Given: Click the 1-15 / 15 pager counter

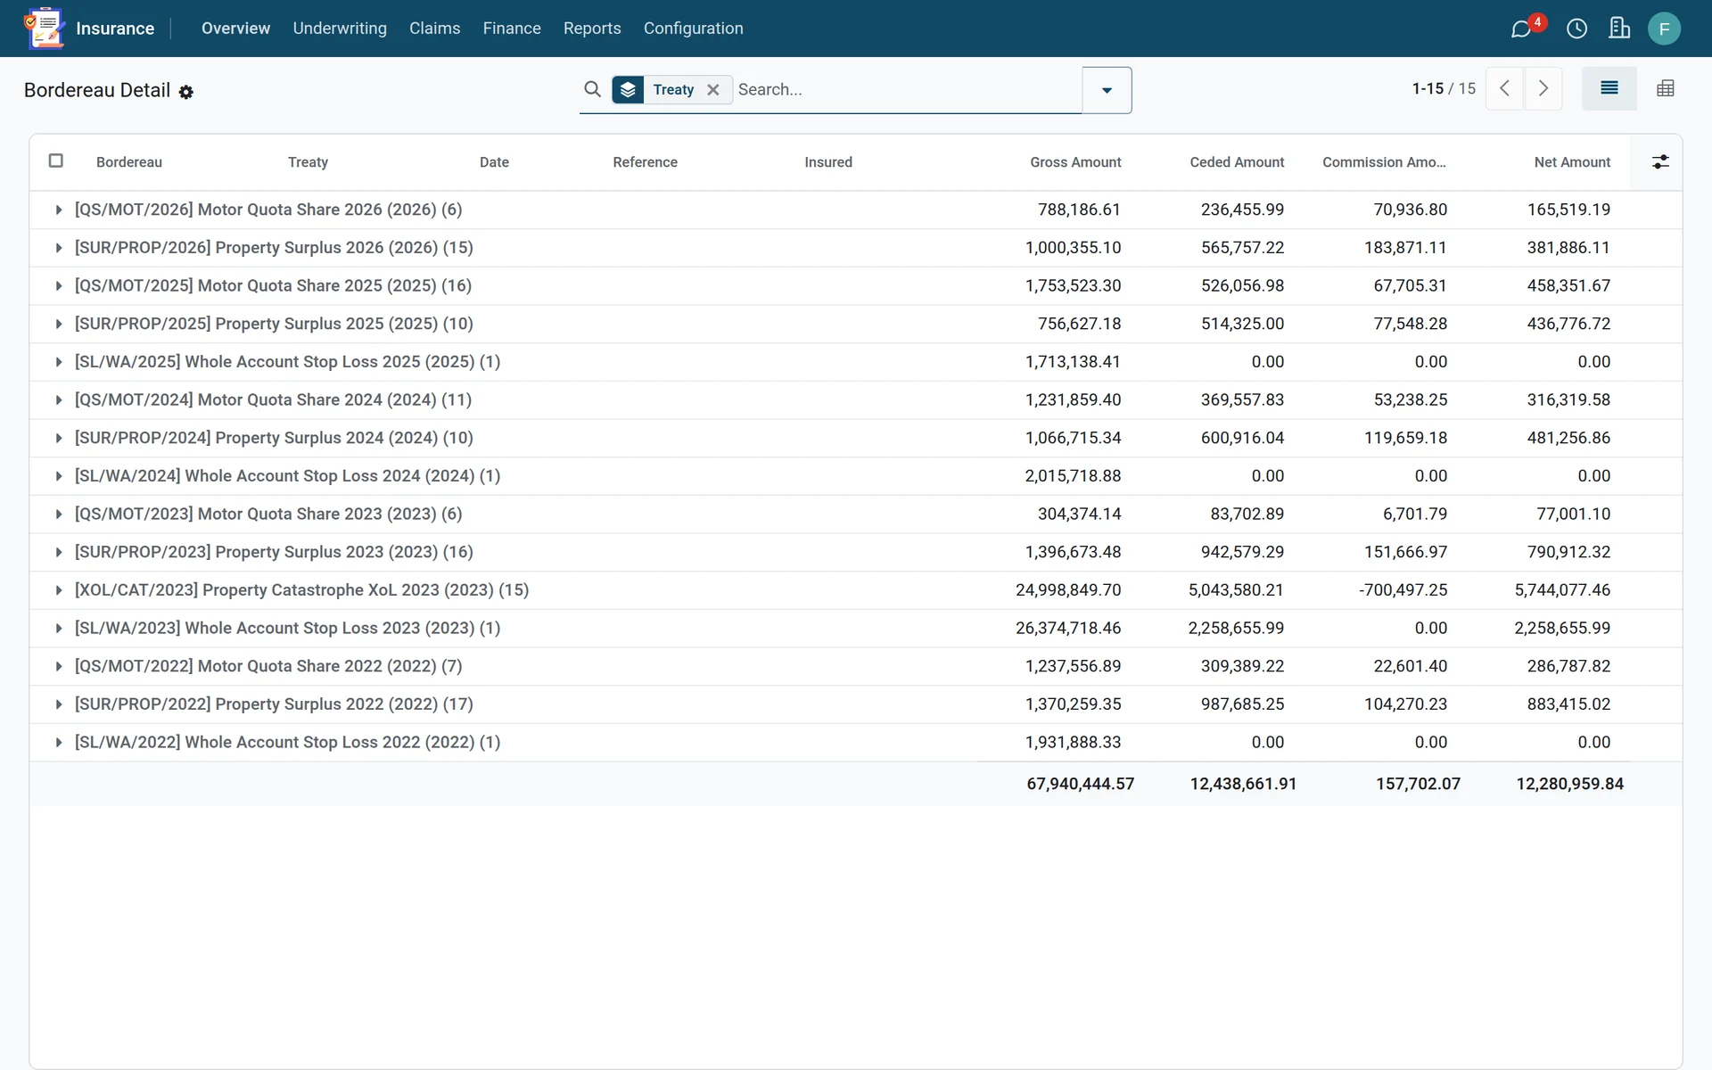Looking at the screenshot, I should (1444, 88).
